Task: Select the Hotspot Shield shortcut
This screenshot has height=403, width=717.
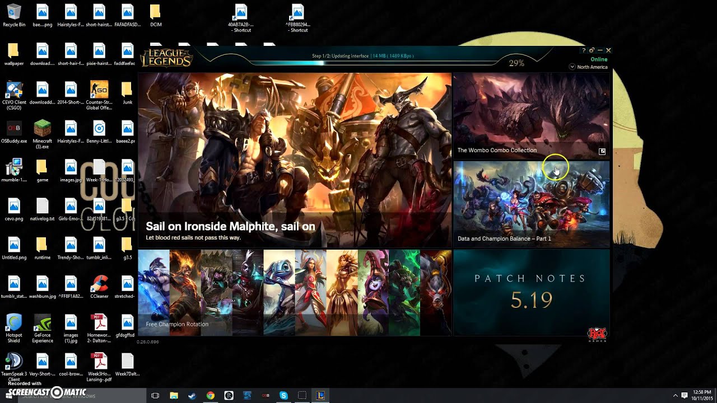Action: pos(14,328)
